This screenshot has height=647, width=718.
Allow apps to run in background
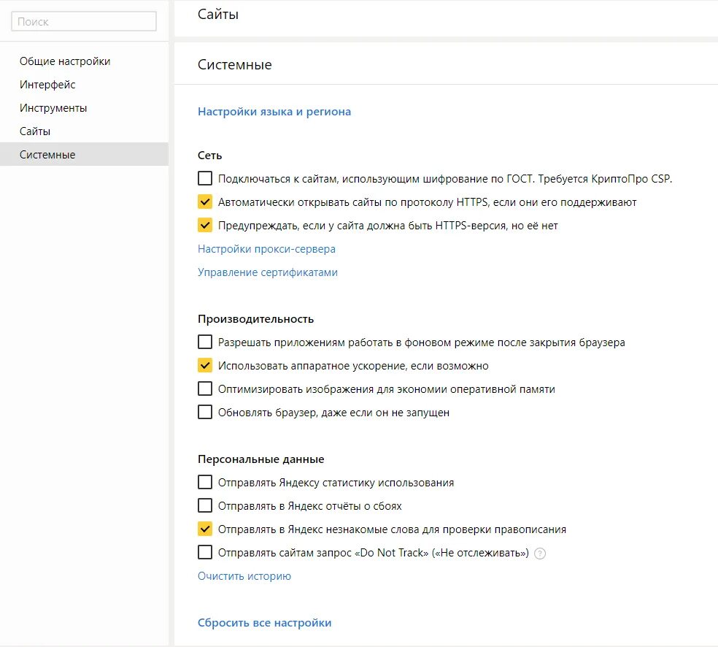click(x=205, y=342)
